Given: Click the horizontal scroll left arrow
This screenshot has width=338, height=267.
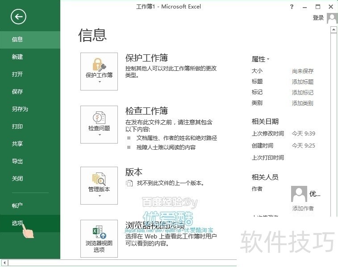Looking at the screenshot, I should click(x=5, y=263).
